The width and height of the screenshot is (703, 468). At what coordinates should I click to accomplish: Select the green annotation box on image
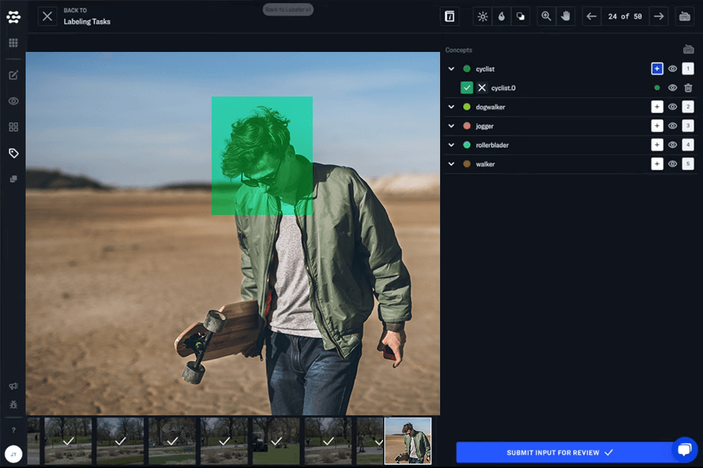pyautogui.click(x=262, y=156)
